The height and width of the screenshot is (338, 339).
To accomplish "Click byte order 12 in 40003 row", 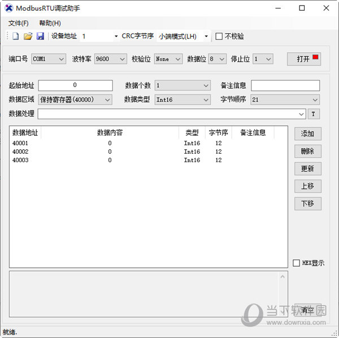I will 219,160.
